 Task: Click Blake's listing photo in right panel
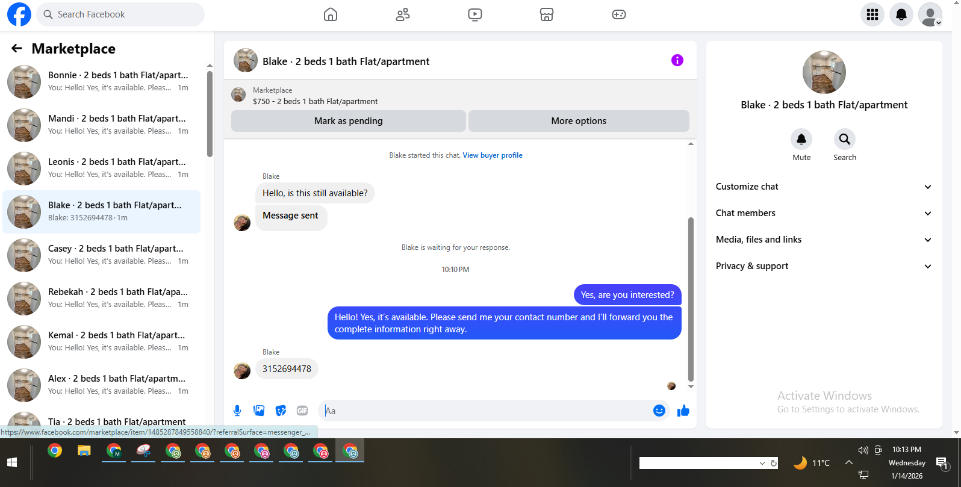tap(824, 72)
